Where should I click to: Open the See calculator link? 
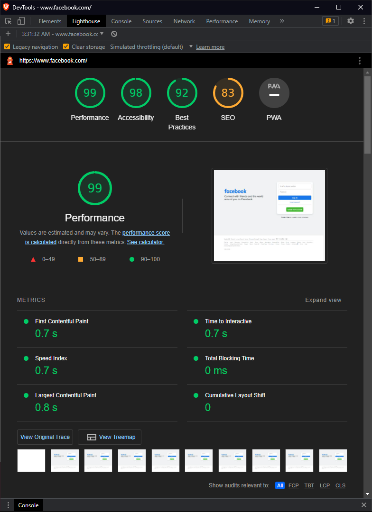(146, 242)
